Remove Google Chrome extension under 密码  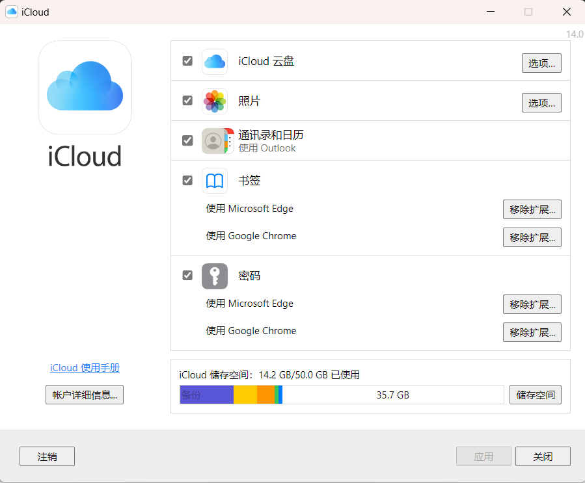(532, 332)
